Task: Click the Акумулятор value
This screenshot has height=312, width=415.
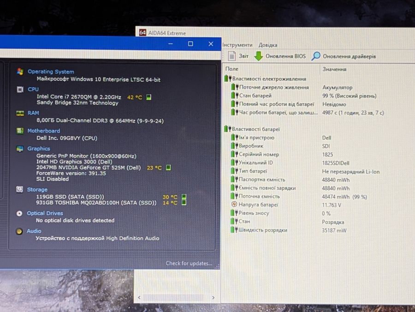Action: click(337, 87)
